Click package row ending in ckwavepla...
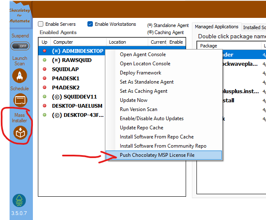 (244, 64)
